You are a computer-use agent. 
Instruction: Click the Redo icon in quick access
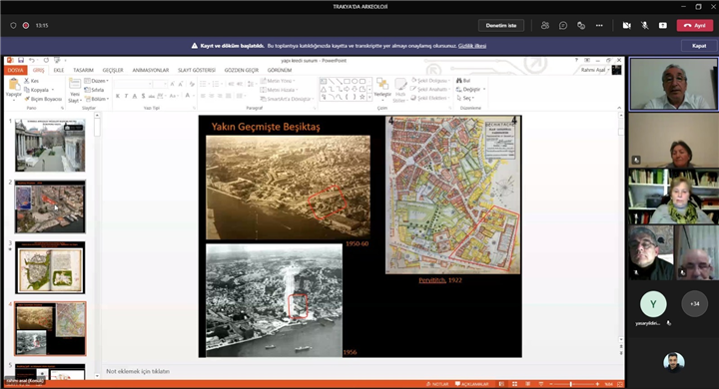(x=46, y=61)
